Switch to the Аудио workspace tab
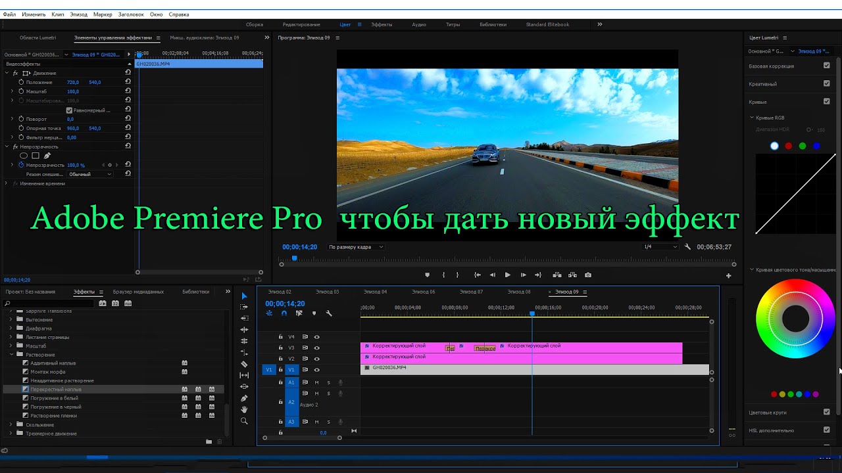 419,24
